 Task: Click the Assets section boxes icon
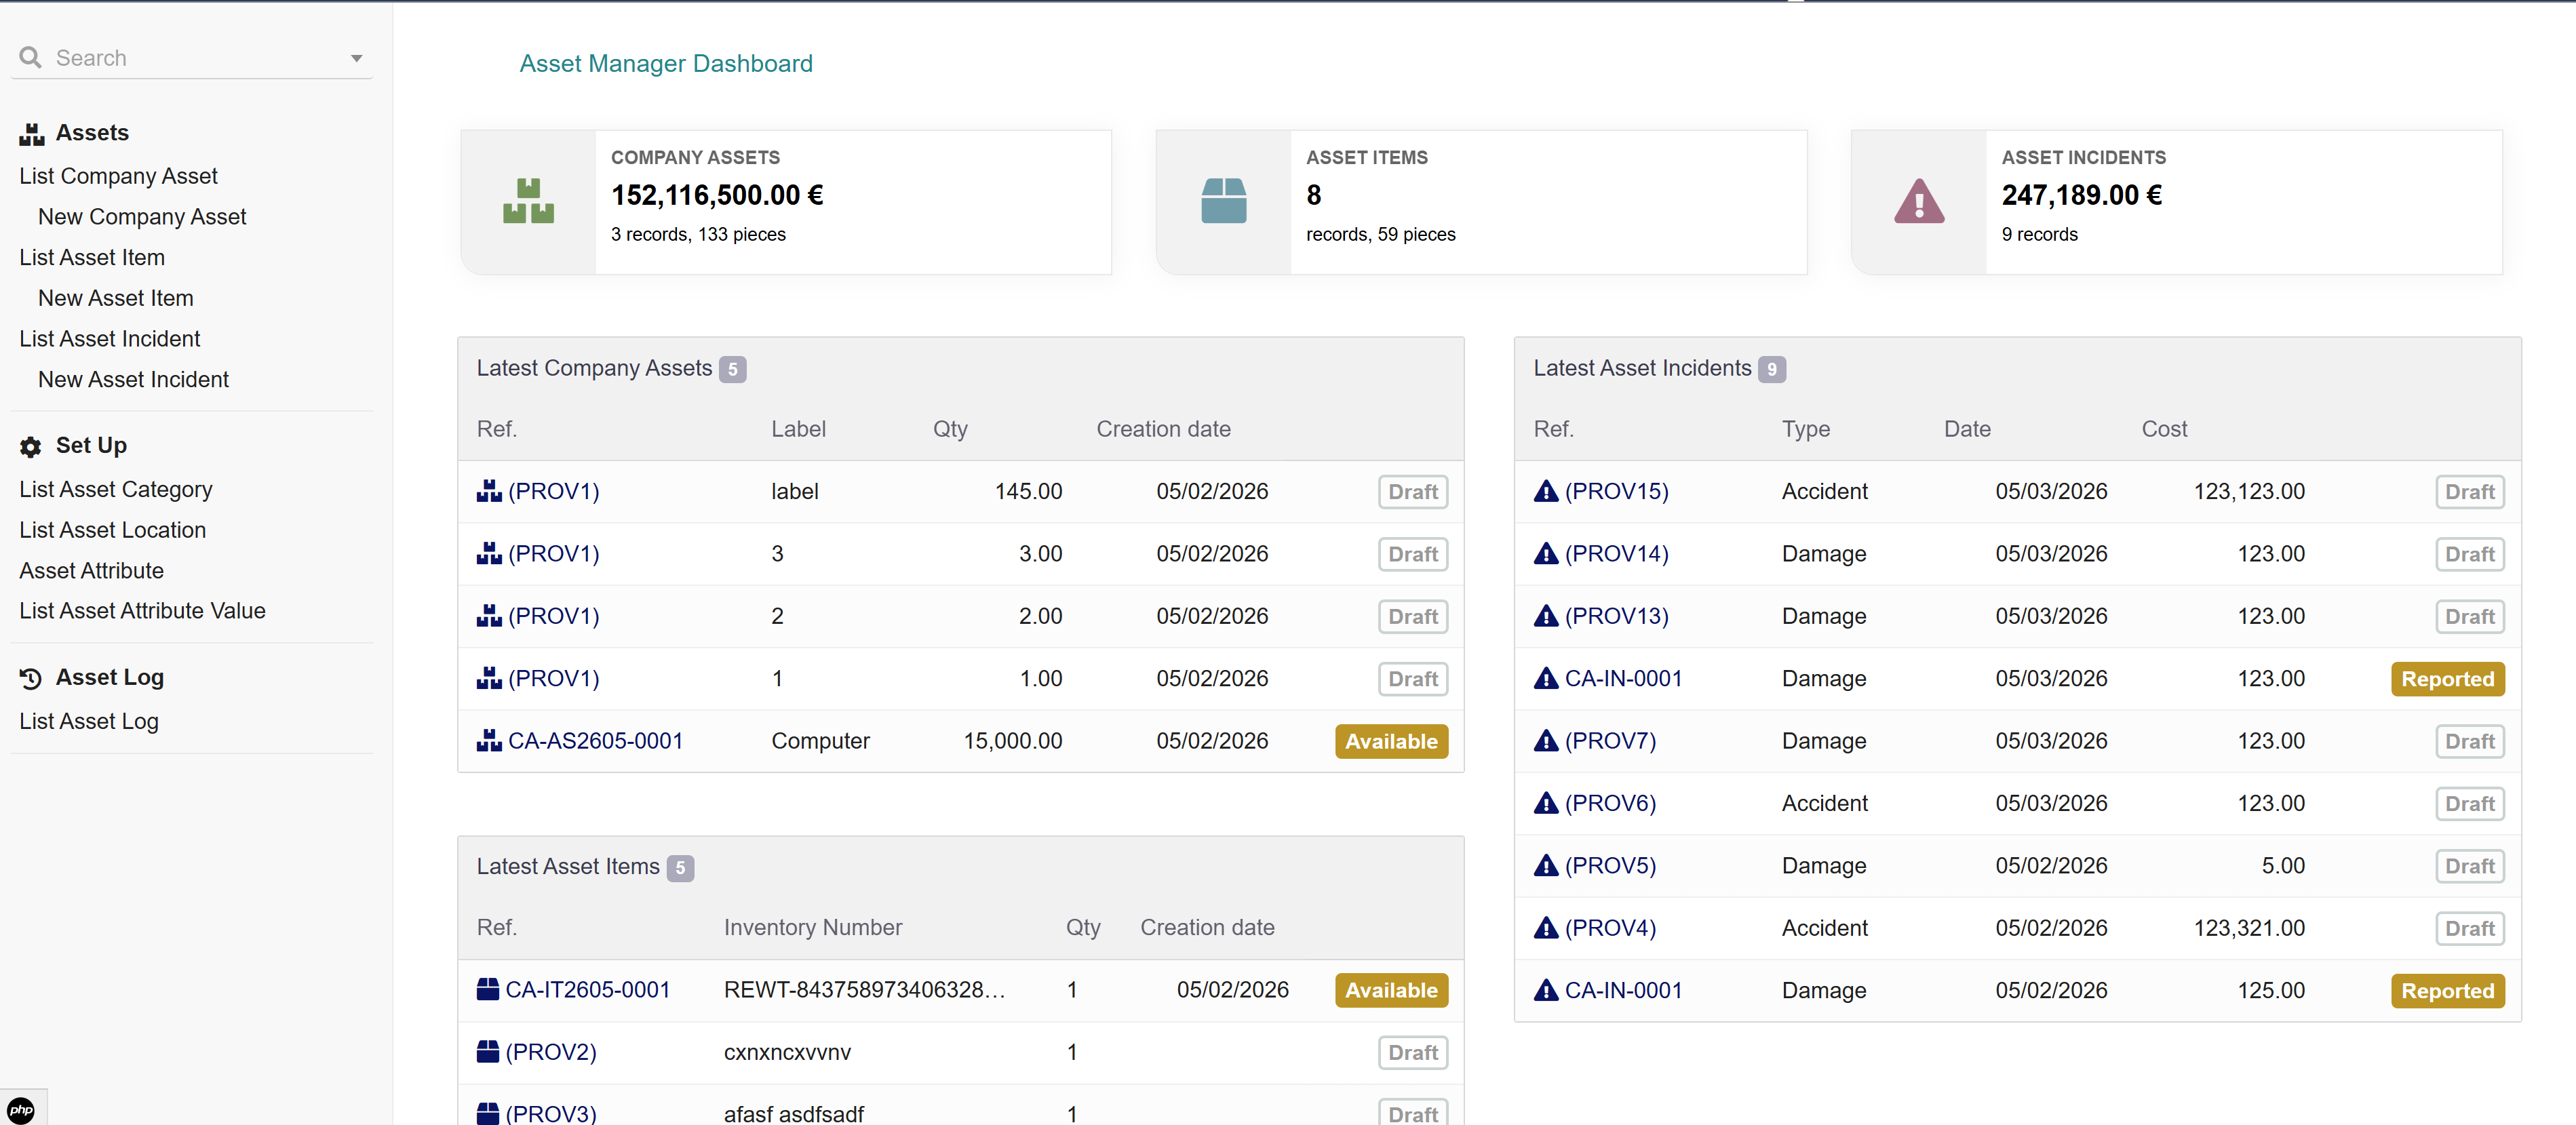[32, 134]
